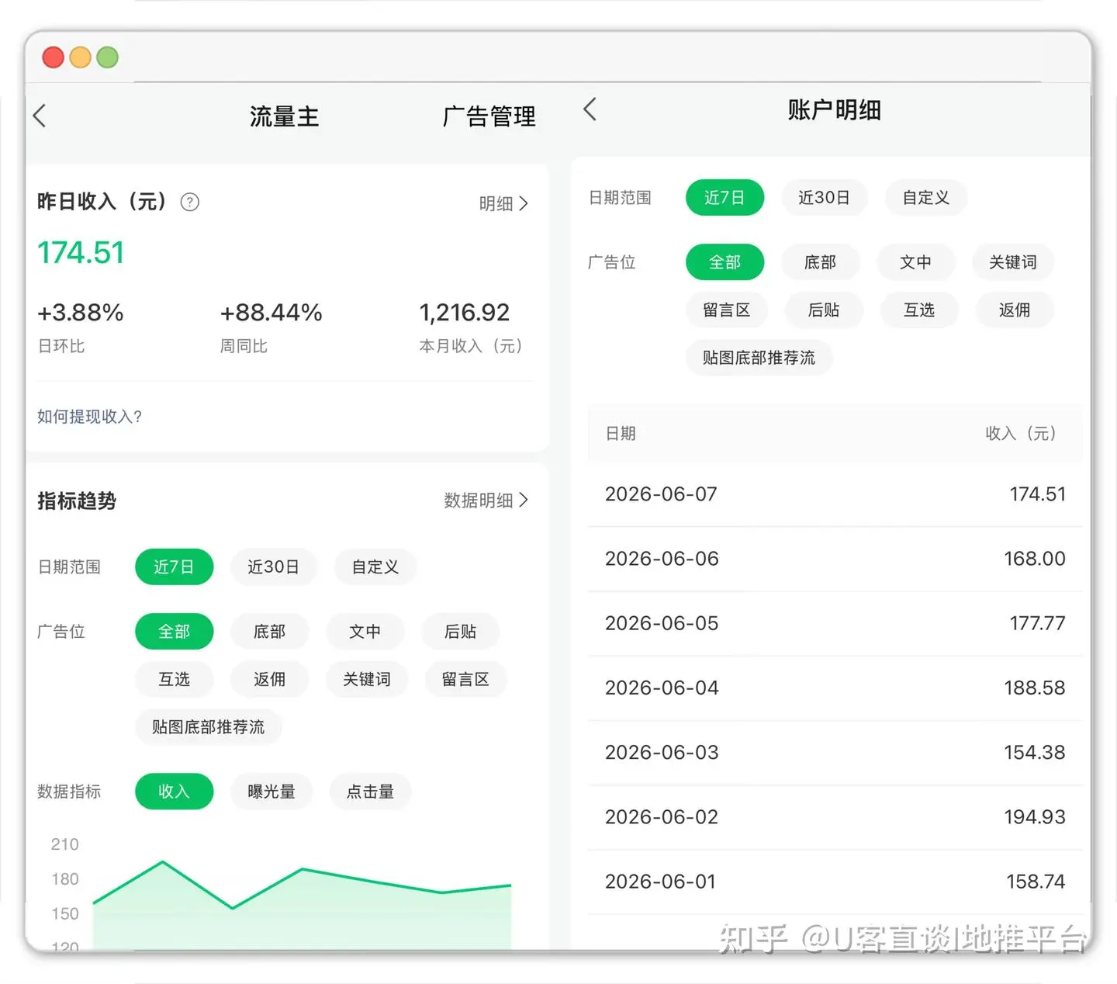Click the 2026-06-02 date in the table
Screen dimensions: 1117x984
pos(662,817)
